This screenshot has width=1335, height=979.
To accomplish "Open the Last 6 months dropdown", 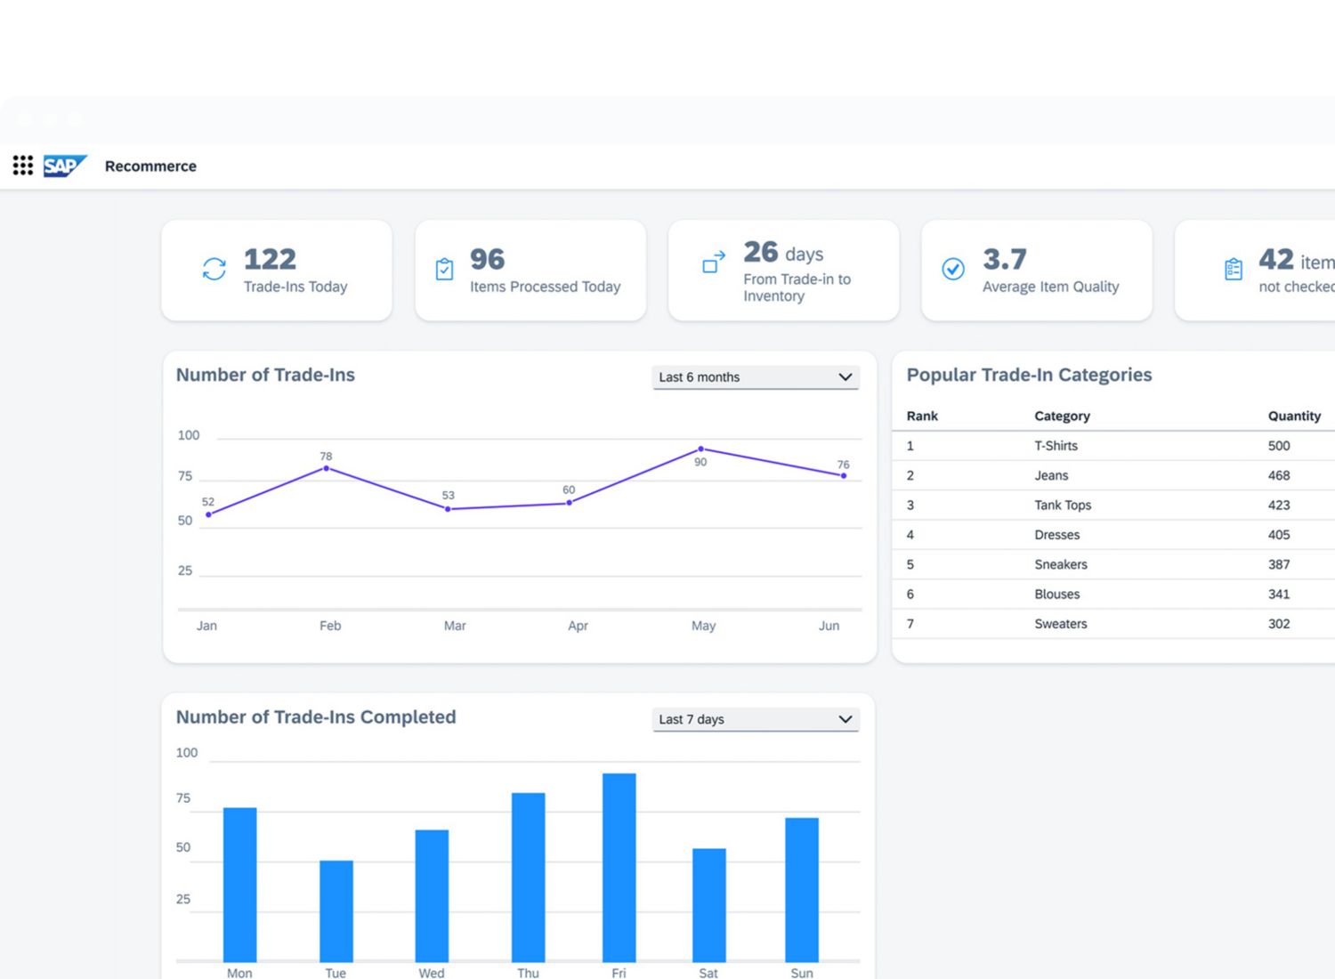I will click(755, 377).
